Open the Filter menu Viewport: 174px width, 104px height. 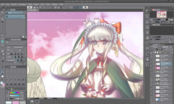click(x=48, y=4)
